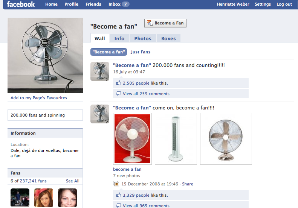Click the large vintage fan profile picture
The height and width of the screenshot is (208, 298).
pyautogui.click(x=45, y=55)
